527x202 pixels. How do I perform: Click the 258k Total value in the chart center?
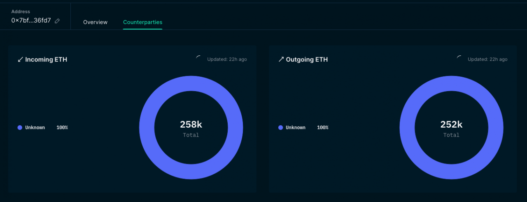(191, 125)
